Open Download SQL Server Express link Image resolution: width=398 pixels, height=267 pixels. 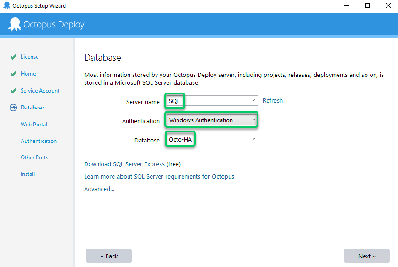point(124,164)
